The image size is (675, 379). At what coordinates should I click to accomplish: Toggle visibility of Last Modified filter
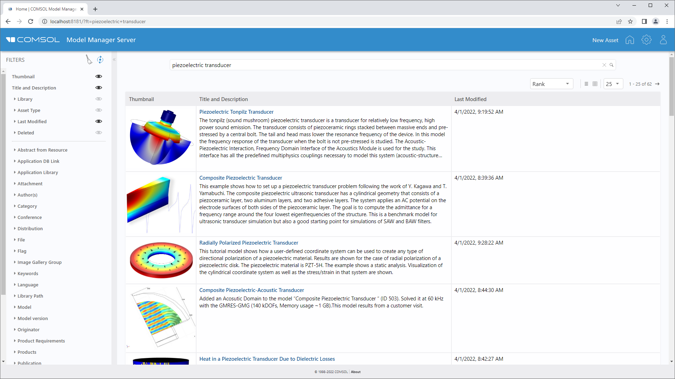[99, 121]
